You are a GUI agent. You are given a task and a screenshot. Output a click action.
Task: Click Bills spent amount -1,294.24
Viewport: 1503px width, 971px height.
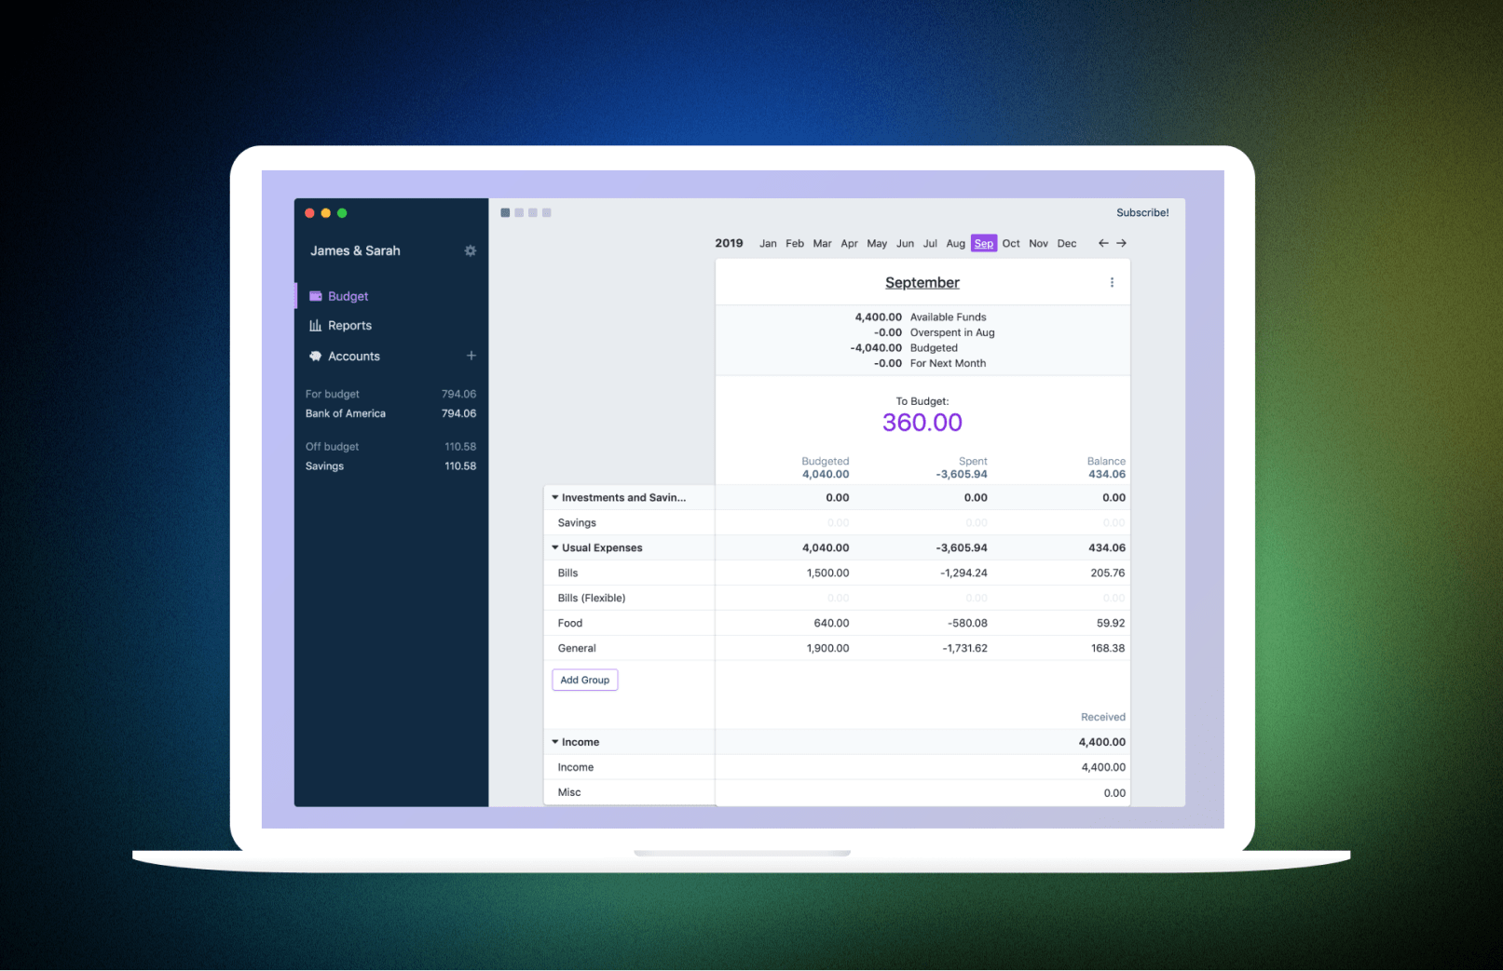[x=963, y=573]
